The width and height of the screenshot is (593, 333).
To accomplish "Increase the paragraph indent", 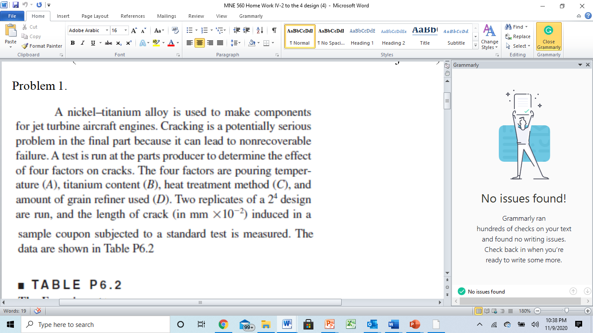I will (x=247, y=30).
